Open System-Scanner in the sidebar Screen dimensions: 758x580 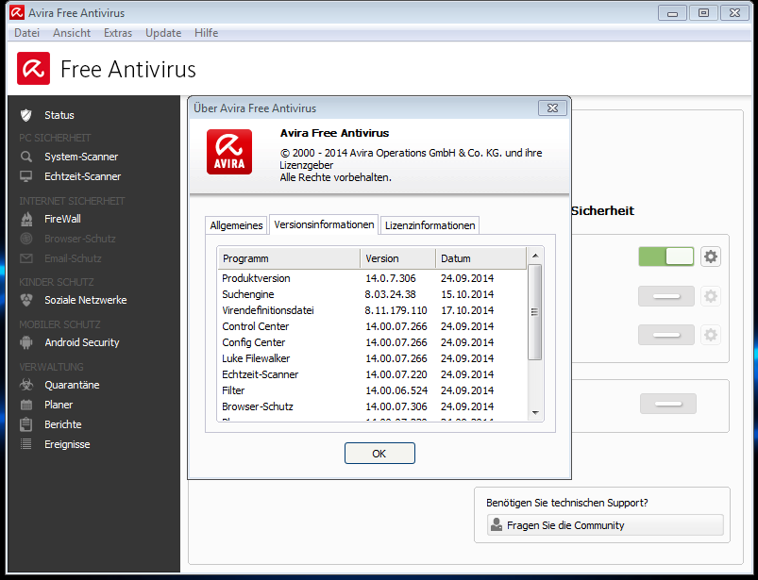pos(81,157)
